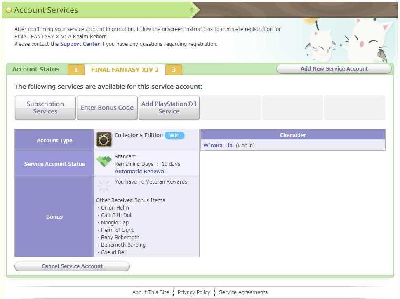Click the Add New Service Account button
The image size is (400, 299).
click(x=334, y=69)
